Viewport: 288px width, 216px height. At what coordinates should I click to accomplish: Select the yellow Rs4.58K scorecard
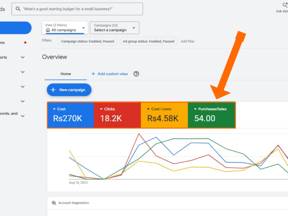(164, 115)
